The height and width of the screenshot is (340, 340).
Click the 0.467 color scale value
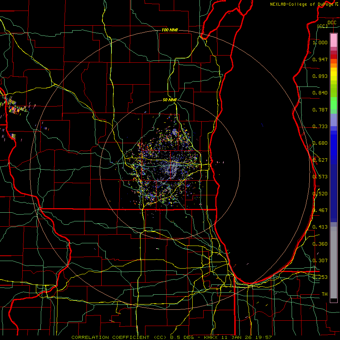[x=320, y=210]
